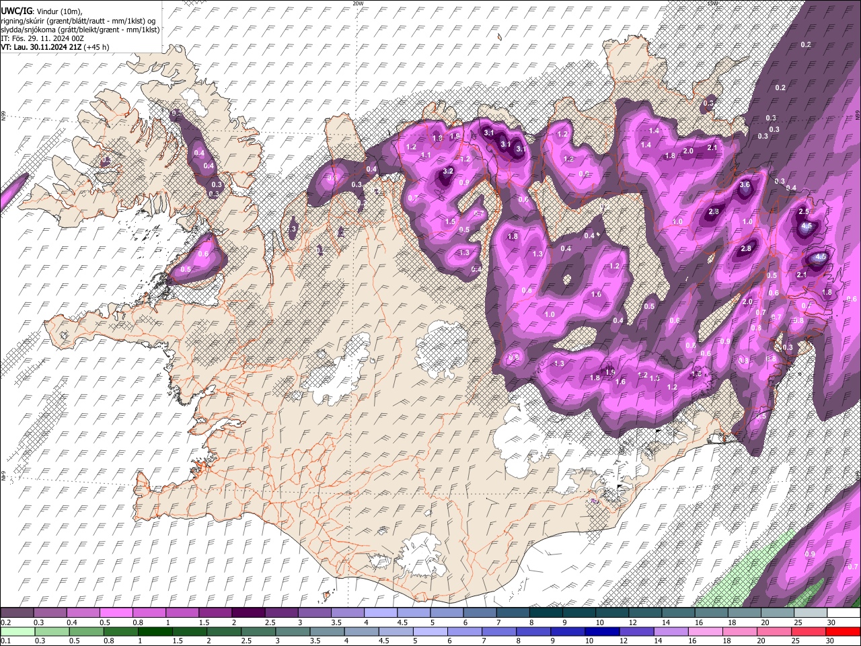861x646 pixels.
Task: Click the light pink 16 rain legend swatch
Action: pos(704,631)
